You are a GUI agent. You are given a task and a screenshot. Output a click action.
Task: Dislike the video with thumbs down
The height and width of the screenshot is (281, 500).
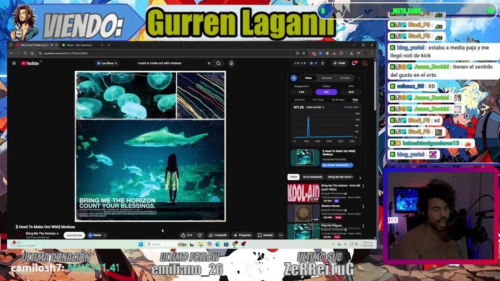click(200, 235)
